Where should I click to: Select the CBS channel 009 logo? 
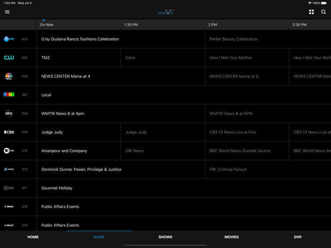[x=9, y=132]
